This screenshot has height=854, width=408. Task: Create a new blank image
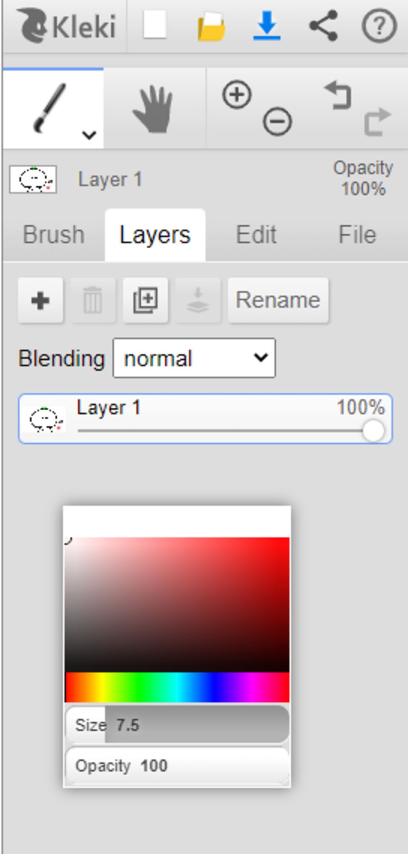pos(155,26)
